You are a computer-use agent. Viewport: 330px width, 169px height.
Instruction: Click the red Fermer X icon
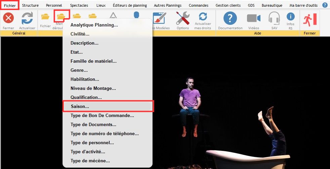pyautogui.click(x=8, y=18)
